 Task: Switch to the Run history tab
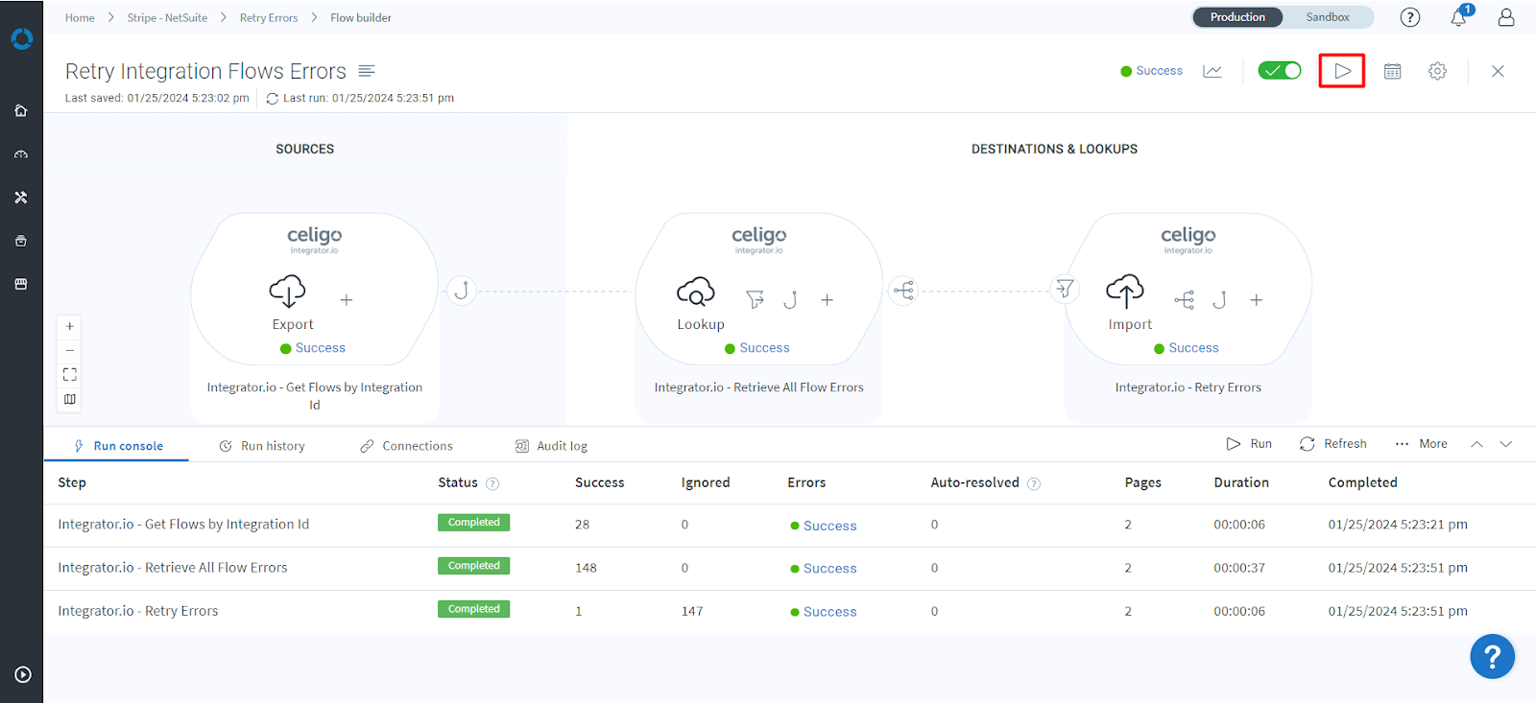(x=262, y=446)
